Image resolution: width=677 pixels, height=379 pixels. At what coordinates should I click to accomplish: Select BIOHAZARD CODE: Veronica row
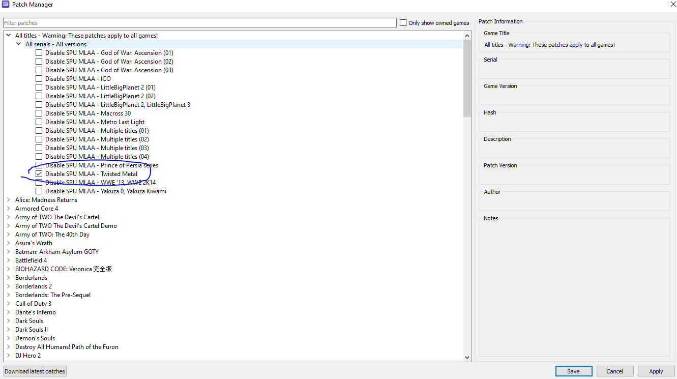point(64,269)
